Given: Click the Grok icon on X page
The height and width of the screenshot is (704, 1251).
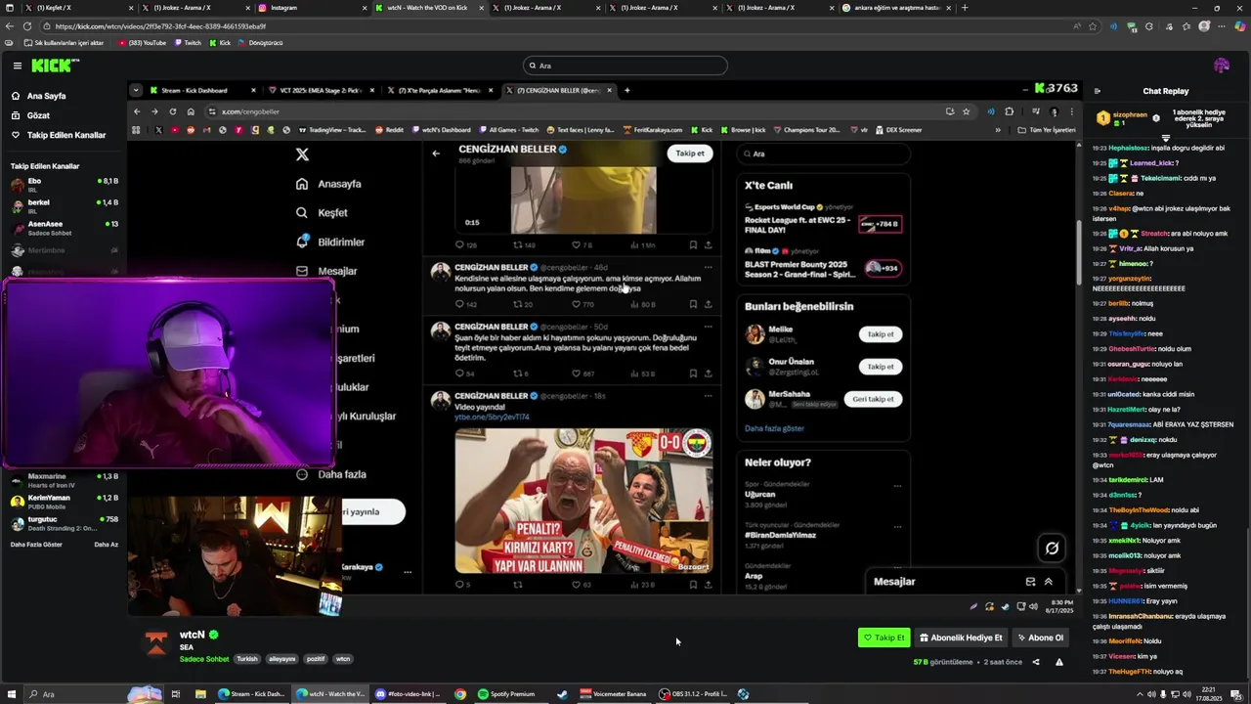Looking at the screenshot, I should coord(1052,549).
